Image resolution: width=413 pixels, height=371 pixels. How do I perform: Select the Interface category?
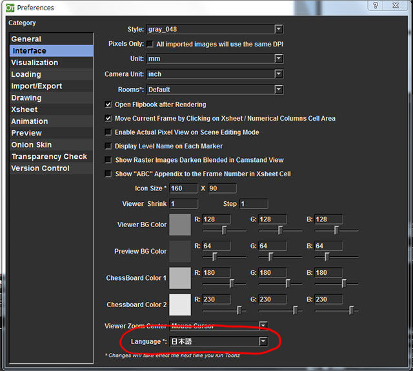pos(52,50)
